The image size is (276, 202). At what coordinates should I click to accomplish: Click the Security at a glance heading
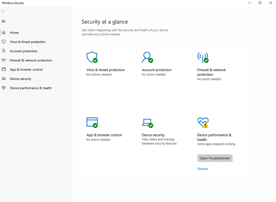[x=105, y=22]
